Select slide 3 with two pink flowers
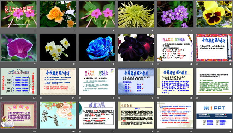 [97, 14]
